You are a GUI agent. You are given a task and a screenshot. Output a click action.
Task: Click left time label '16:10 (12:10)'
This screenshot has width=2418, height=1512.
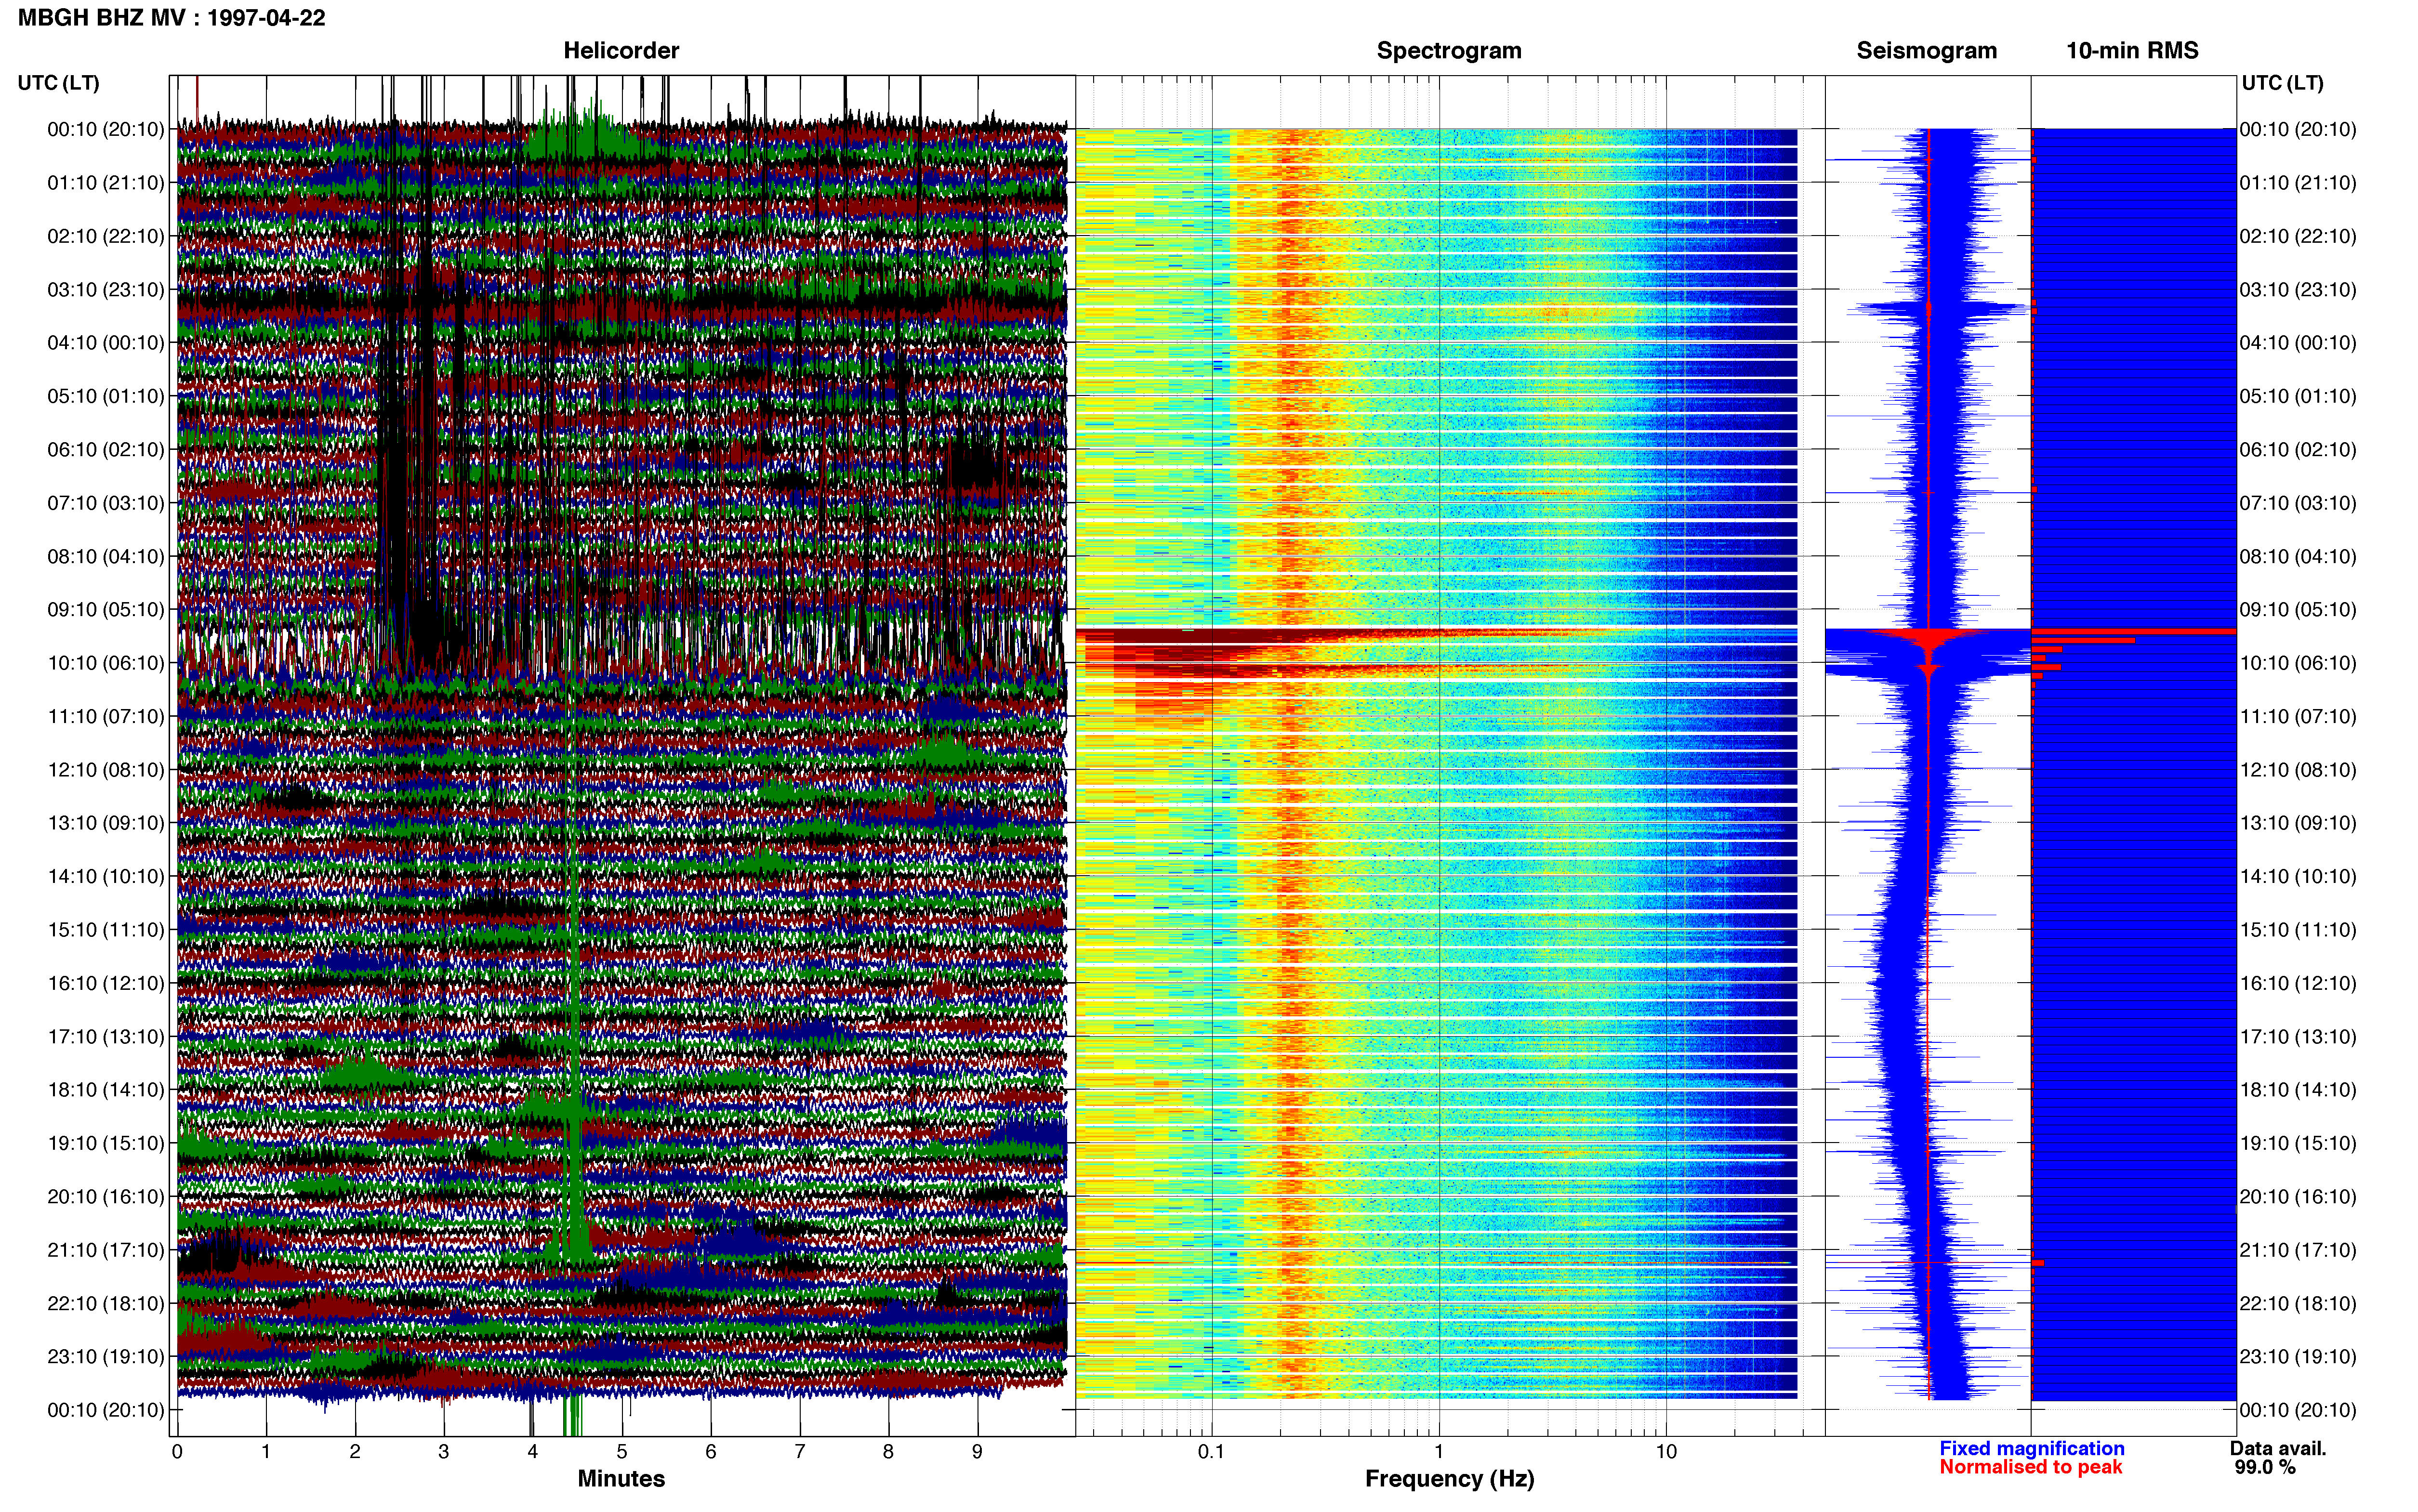(106, 983)
